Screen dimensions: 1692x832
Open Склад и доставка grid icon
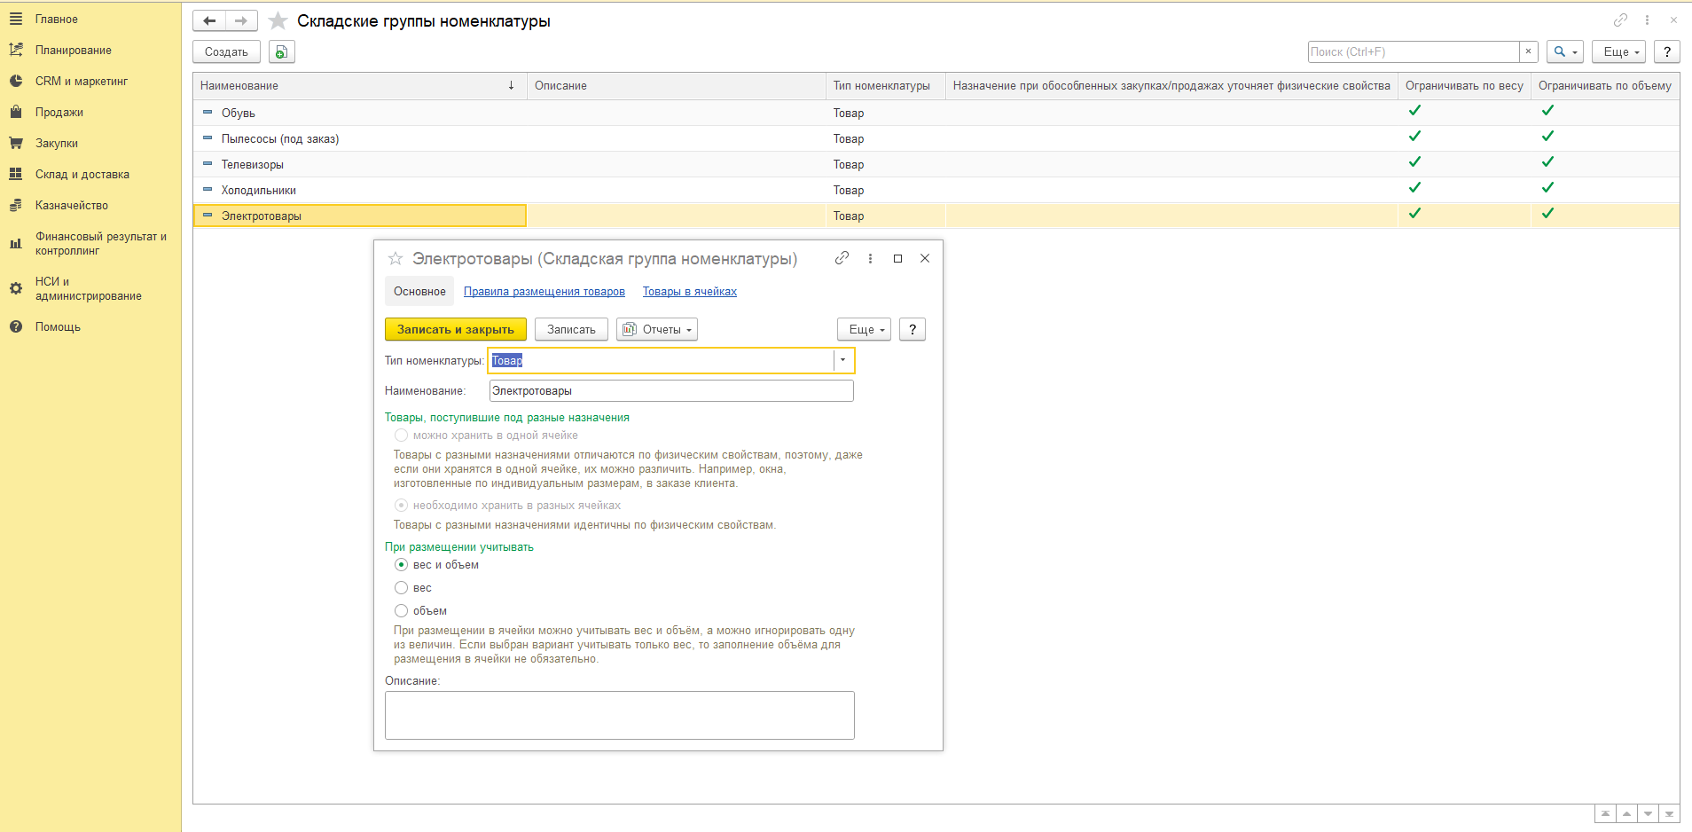pyautogui.click(x=16, y=174)
